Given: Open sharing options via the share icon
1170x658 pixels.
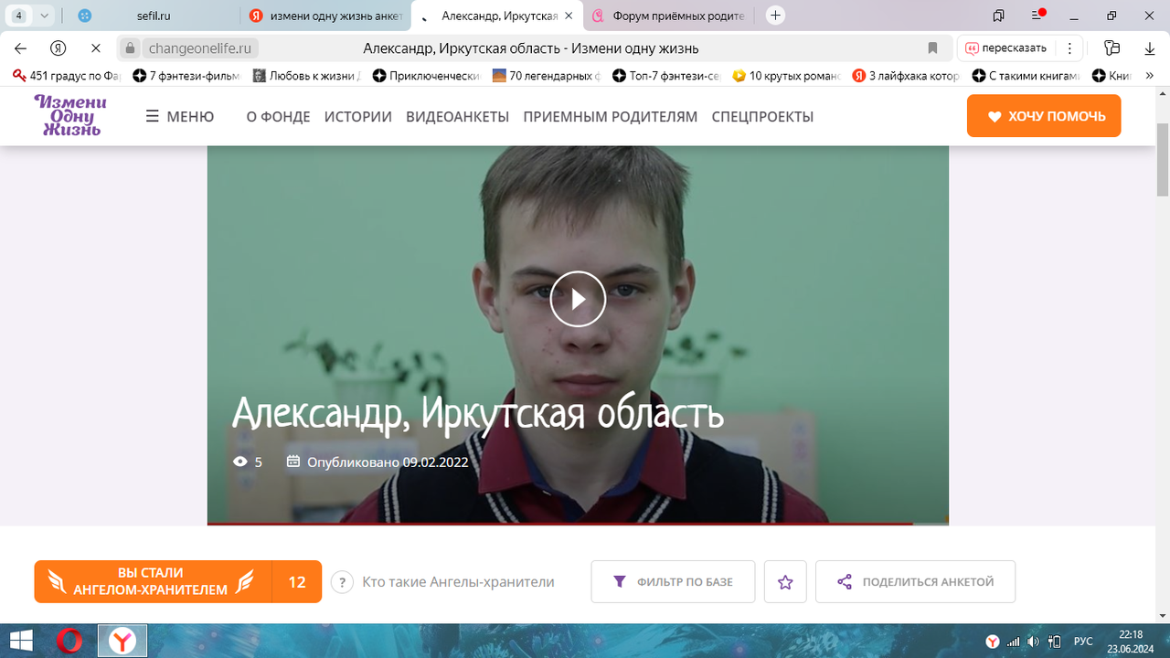Looking at the screenshot, I should pos(844,581).
